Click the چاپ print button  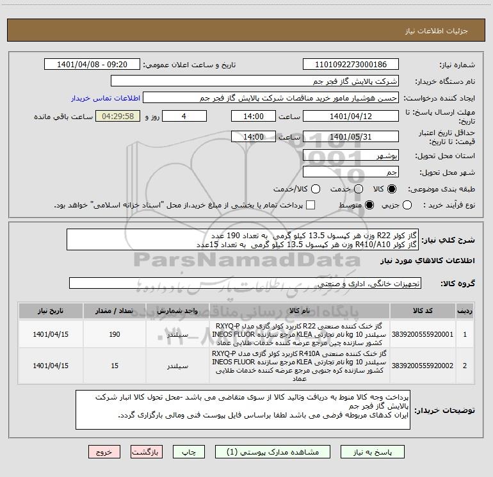[189, 452]
